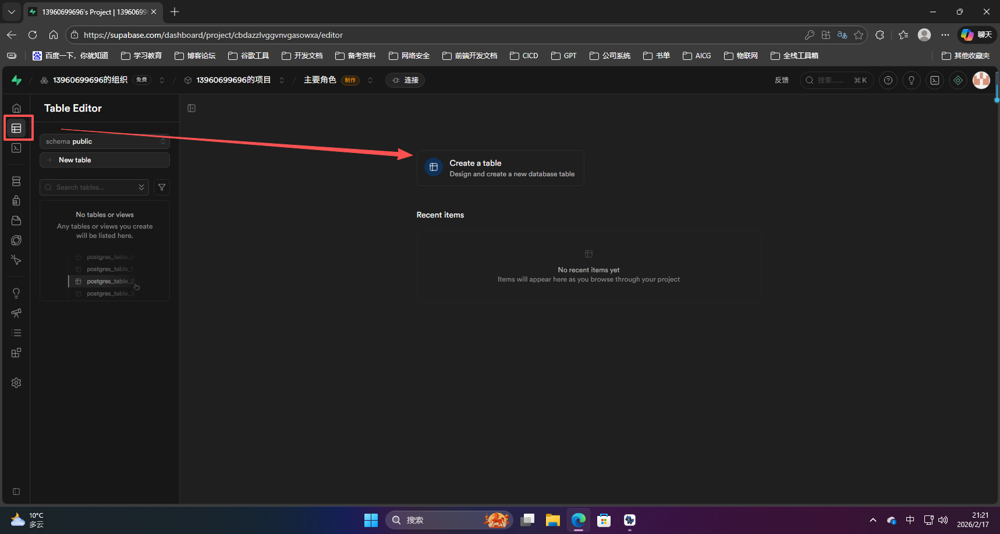Image resolution: width=1000 pixels, height=534 pixels.
Task: Open the sort chevrons in table search
Action: pyautogui.click(x=141, y=187)
